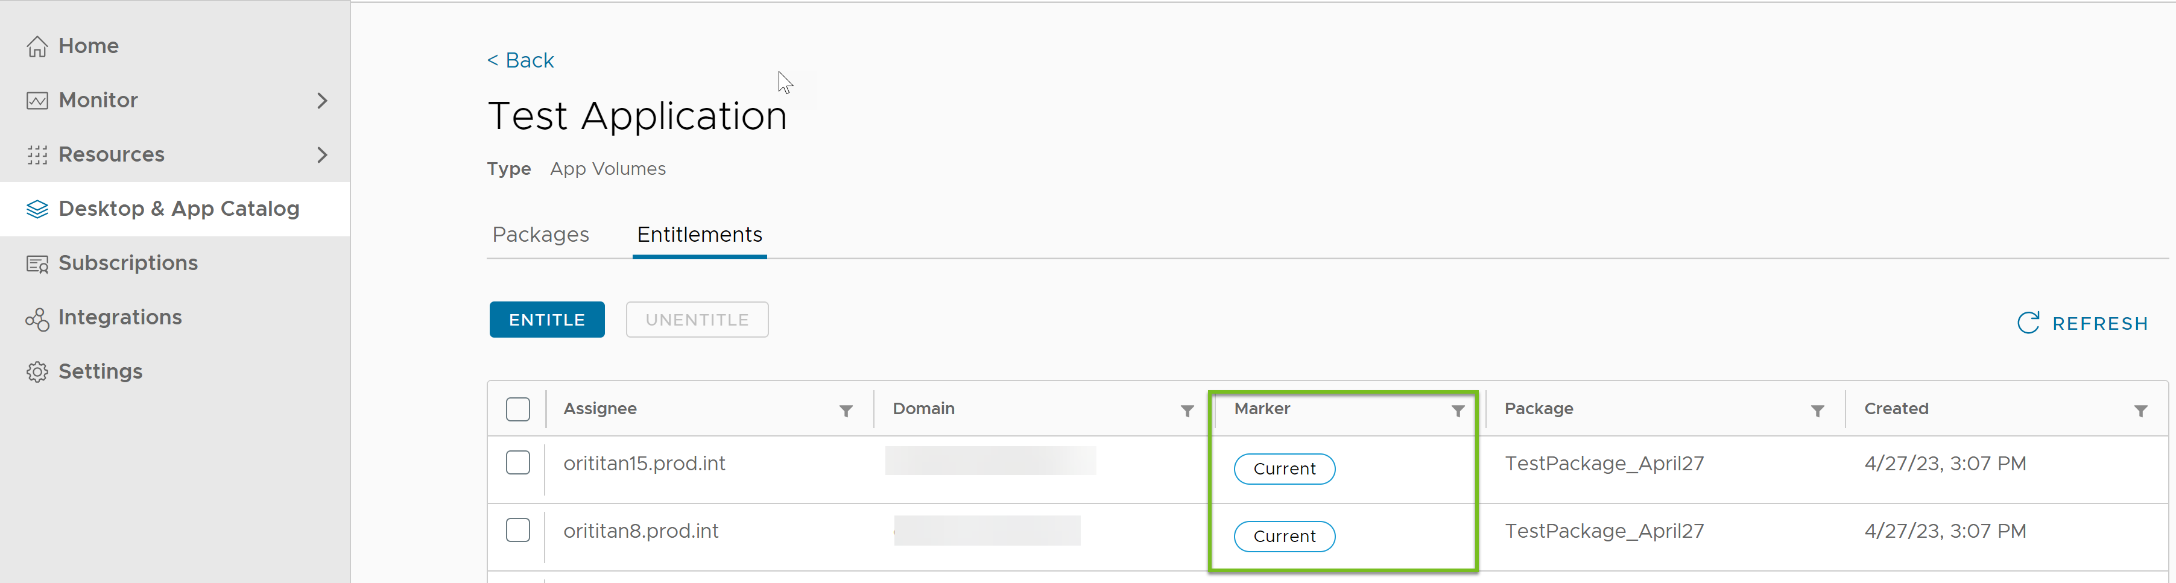Open Monitor menu item
The image size is (2176, 583).
coord(175,101)
